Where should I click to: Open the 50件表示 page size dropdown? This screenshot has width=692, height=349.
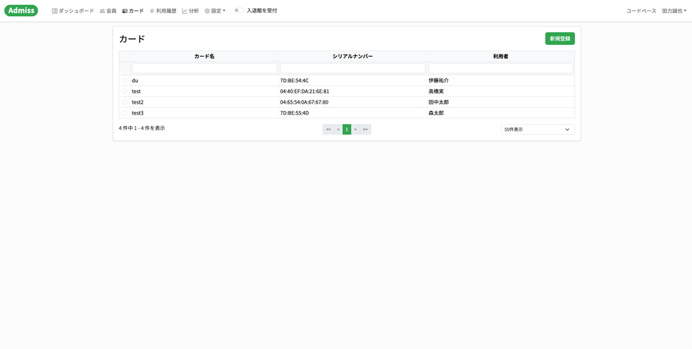point(537,129)
